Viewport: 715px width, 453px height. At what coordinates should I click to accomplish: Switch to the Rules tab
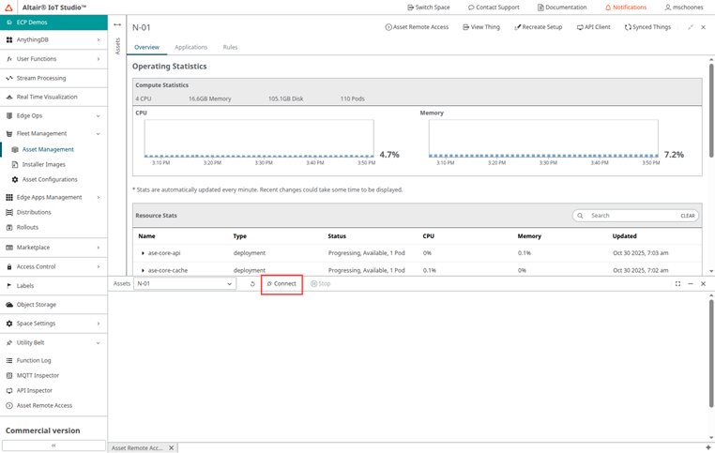coord(230,47)
